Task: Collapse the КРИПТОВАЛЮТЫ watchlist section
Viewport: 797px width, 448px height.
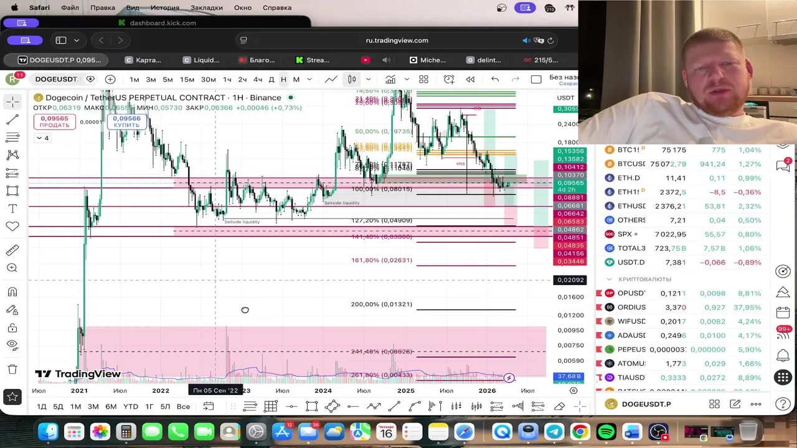Action: pos(610,279)
